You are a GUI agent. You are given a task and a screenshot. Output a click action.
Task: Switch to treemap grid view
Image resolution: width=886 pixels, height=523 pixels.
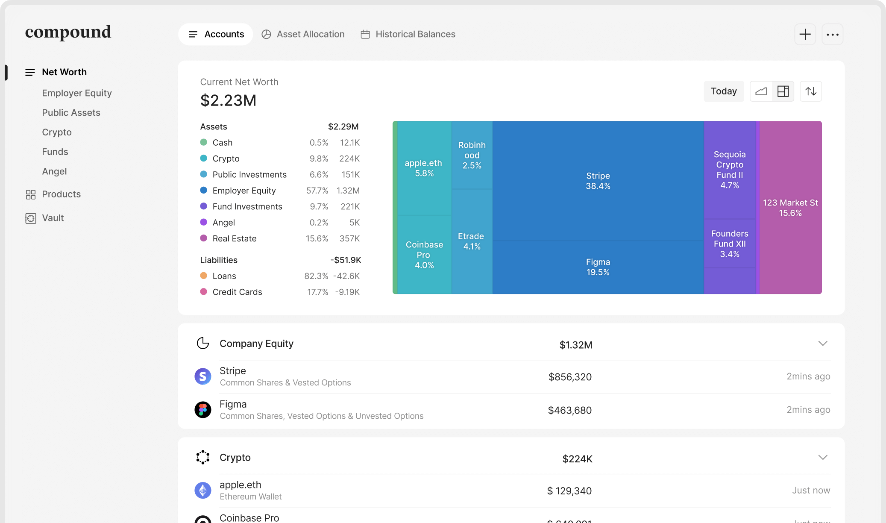coord(783,91)
